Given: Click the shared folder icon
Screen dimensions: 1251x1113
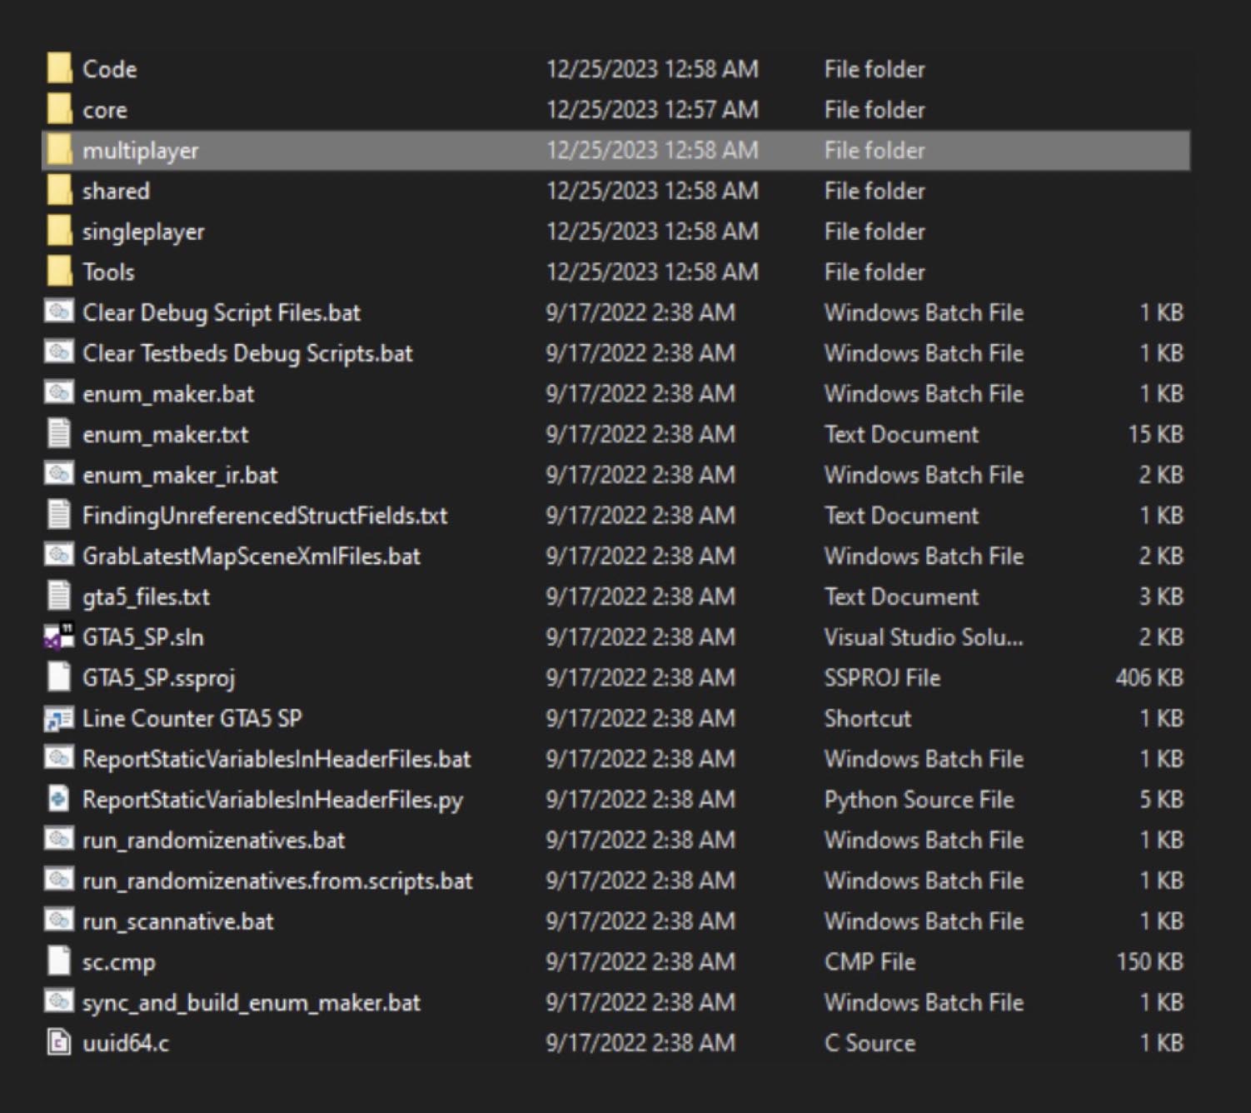Looking at the screenshot, I should 59,191.
